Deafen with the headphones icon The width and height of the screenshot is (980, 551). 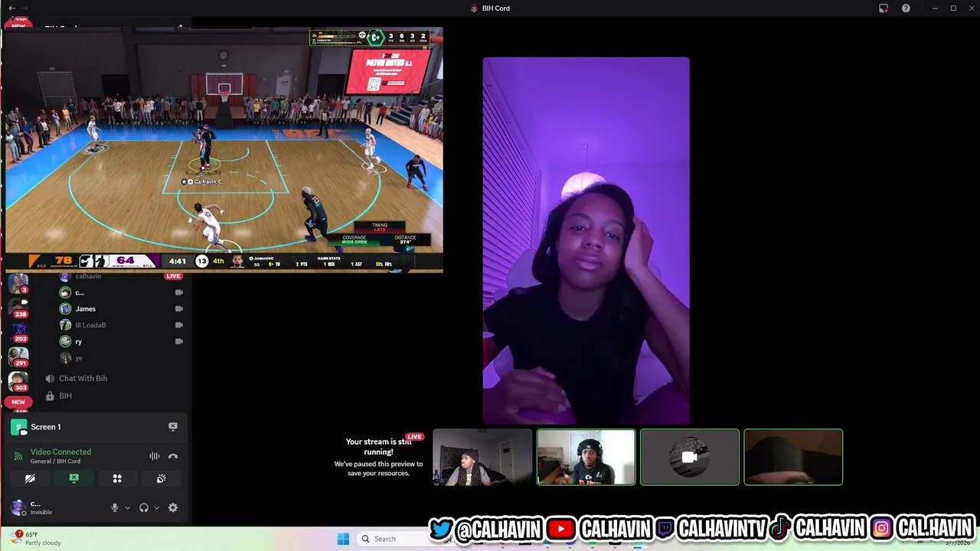[143, 507]
